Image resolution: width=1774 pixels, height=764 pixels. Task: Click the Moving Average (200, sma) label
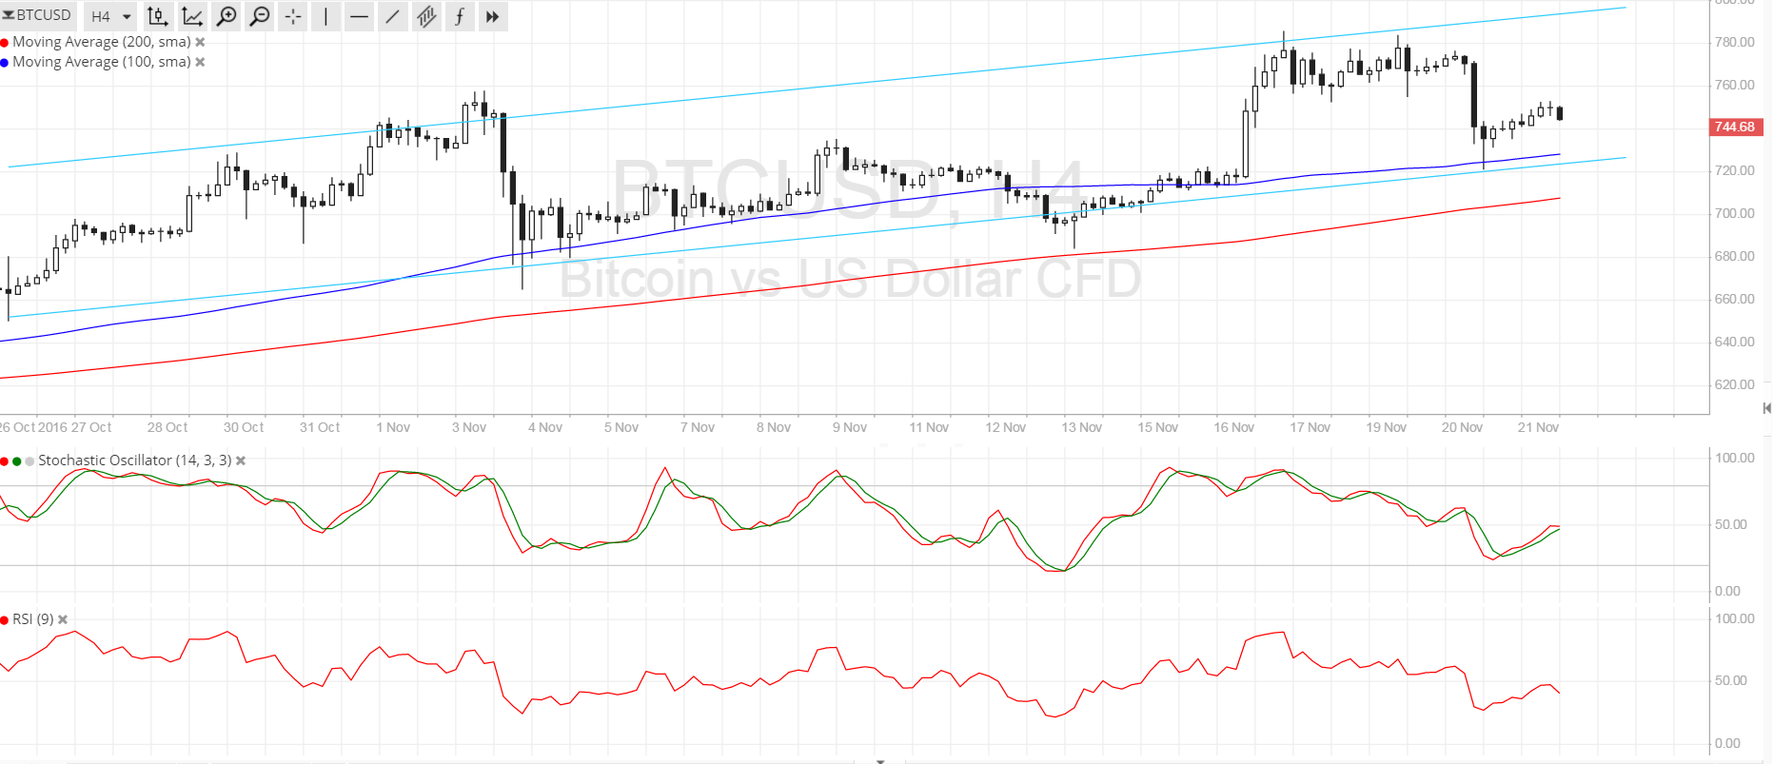coord(101,42)
